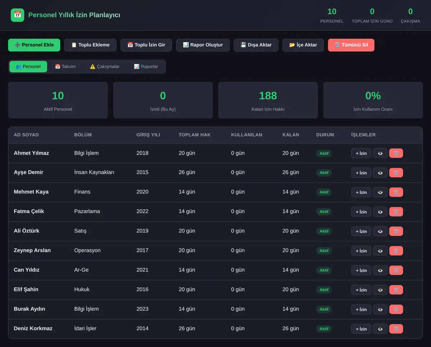Viewport: 431px width, 347px height.
Task: Switch to the Personel tab
Action: tap(28, 66)
